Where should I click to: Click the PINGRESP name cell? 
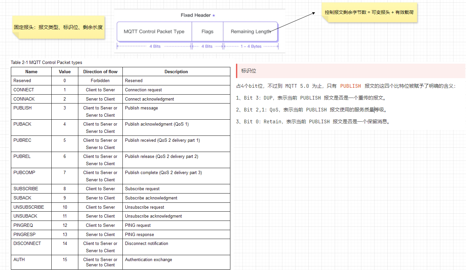click(x=31, y=234)
